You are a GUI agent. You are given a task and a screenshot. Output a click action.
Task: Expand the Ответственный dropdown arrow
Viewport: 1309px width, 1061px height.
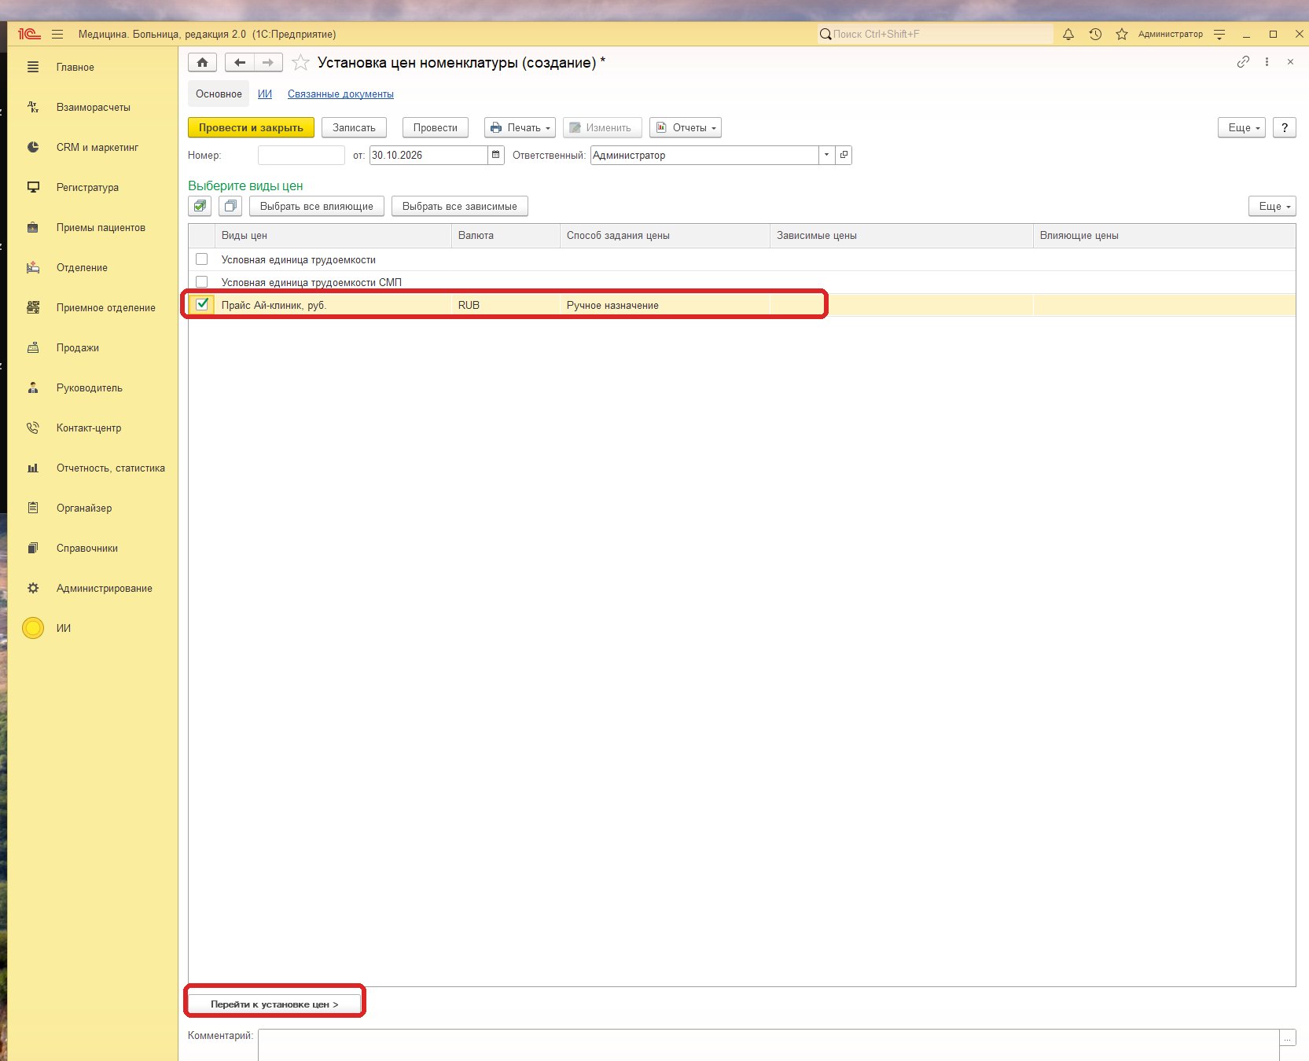(826, 155)
